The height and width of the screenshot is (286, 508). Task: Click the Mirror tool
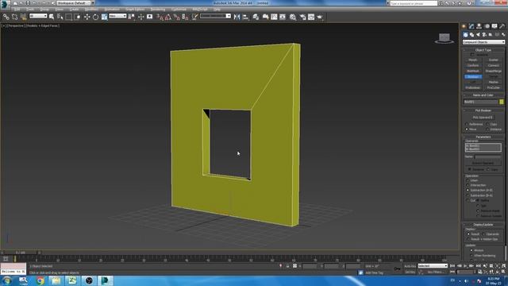coord(237,17)
